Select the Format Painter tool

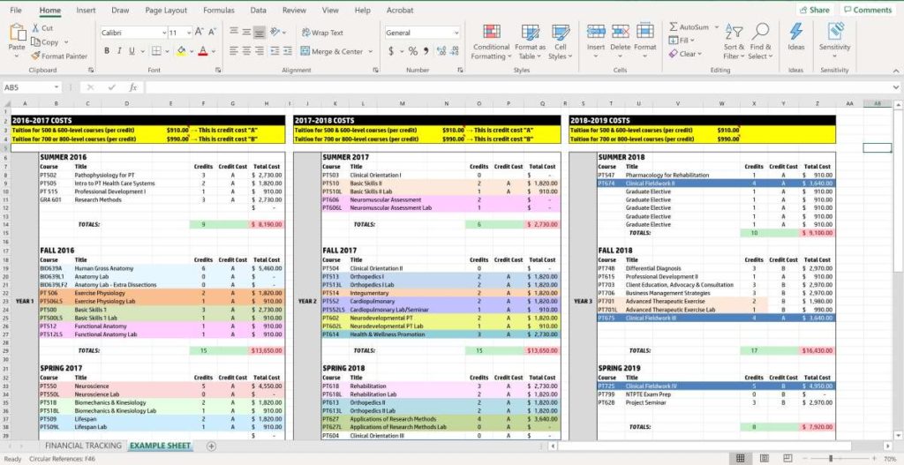point(60,56)
